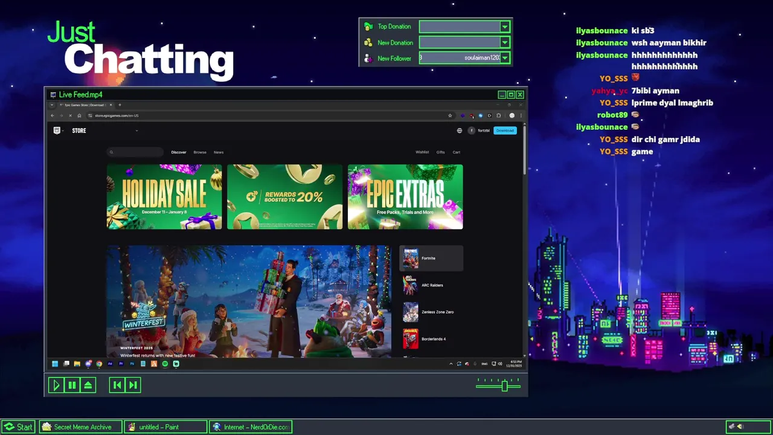Open a new browser tab with plus
This screenshot has height=435, width=773.
[120, 105]
